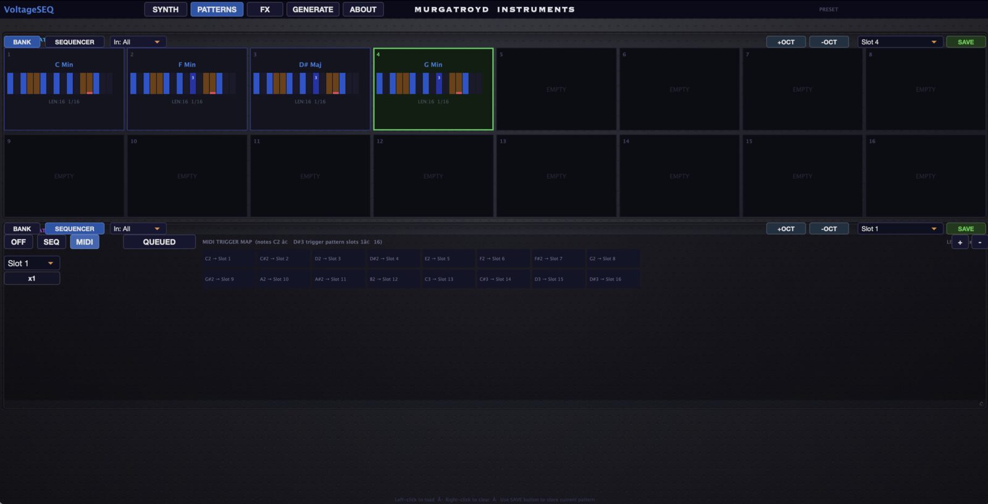Click +OCT in the lower panel
This screenshot has width=988, height=504.
[x=786, y=229]
